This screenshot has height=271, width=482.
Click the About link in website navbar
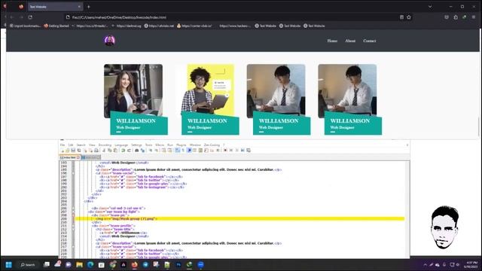[350, 41]
